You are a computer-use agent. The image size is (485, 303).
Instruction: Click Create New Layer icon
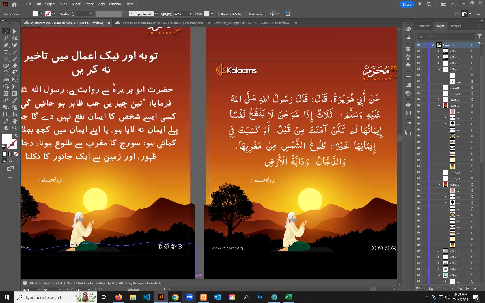coord(468,288)
